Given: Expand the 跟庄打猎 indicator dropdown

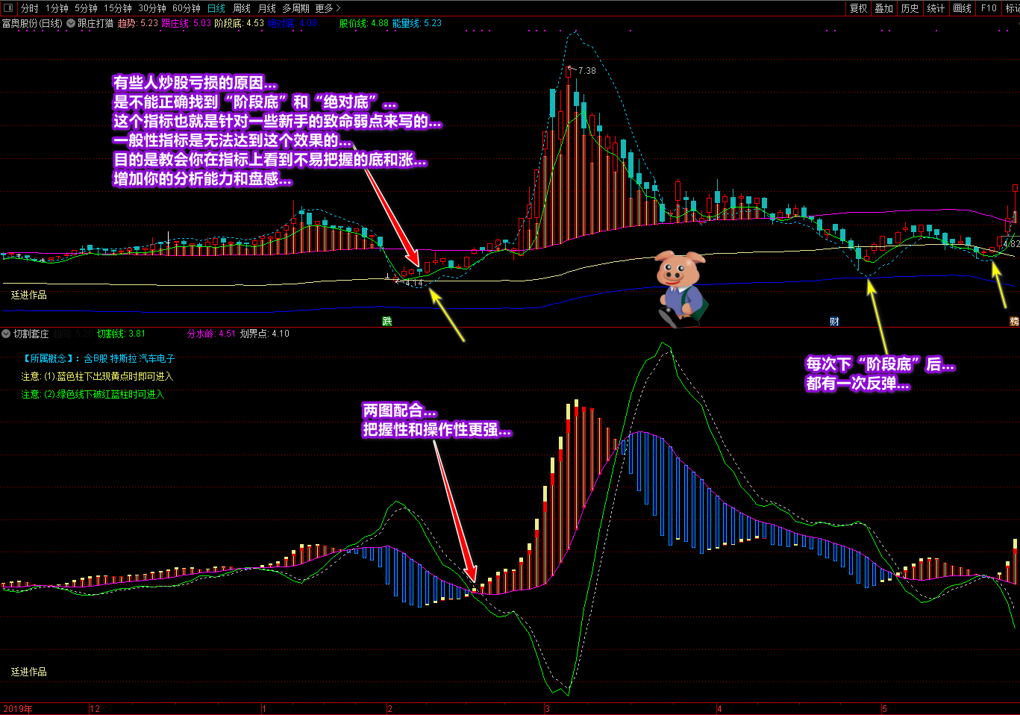Looking at the screenshot, I should point(71,23).
